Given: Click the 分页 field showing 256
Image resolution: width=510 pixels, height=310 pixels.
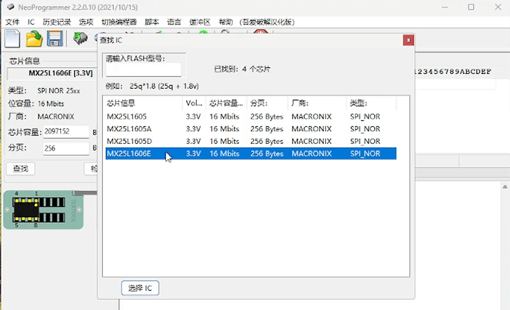Looking at the screenshot, I should click(x=66, y=149).
